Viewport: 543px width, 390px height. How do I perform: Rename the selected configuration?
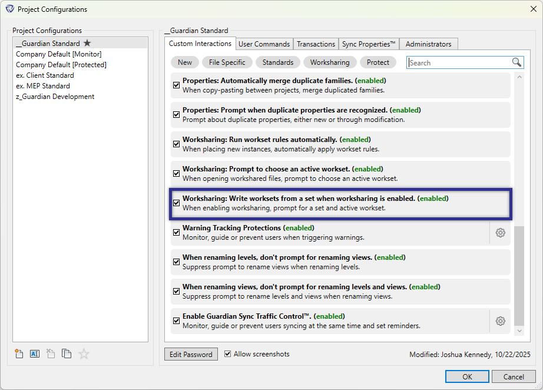(x=35, y=353)
